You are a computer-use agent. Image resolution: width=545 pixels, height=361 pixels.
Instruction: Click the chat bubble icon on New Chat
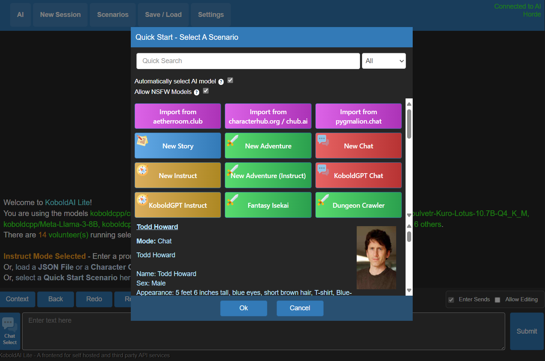323,140
